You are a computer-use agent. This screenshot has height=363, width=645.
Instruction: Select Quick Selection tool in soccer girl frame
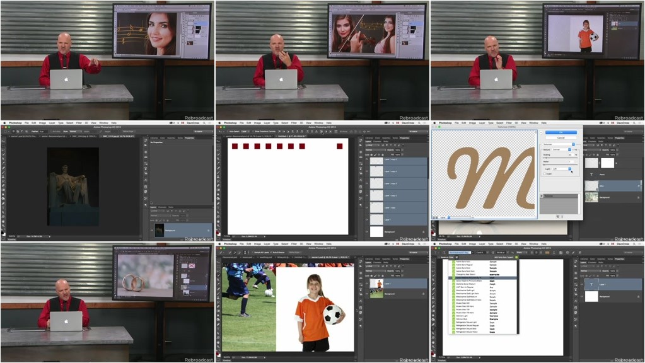tap(218, 275)
